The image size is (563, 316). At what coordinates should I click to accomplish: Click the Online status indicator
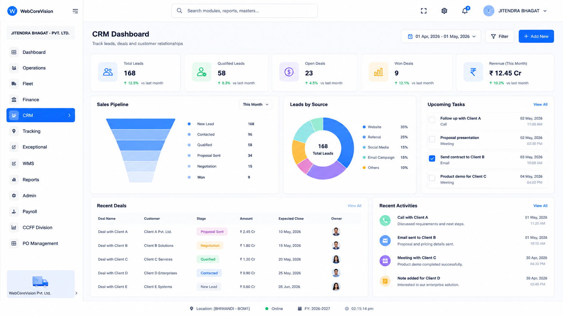[x=274, y=309]
